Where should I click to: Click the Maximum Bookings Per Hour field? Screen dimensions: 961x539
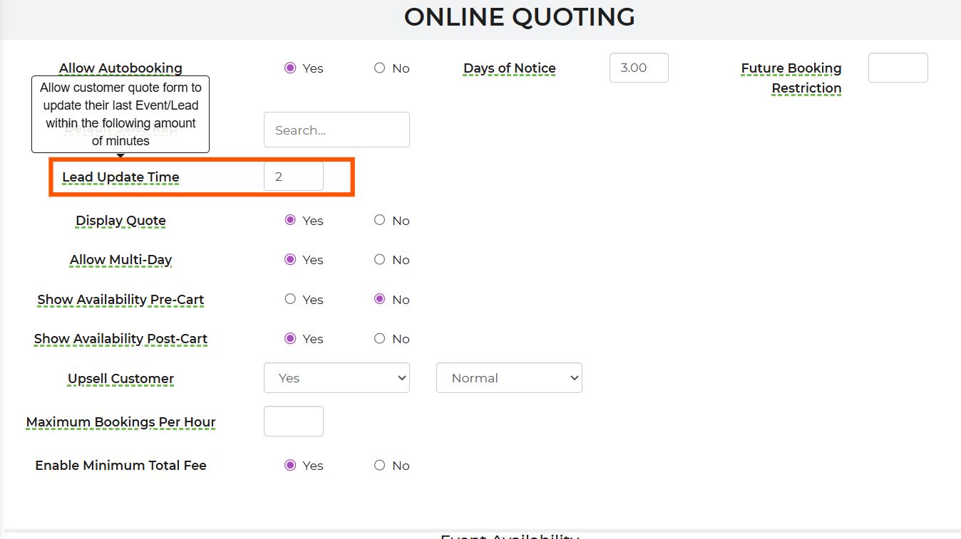pos(293,422)
